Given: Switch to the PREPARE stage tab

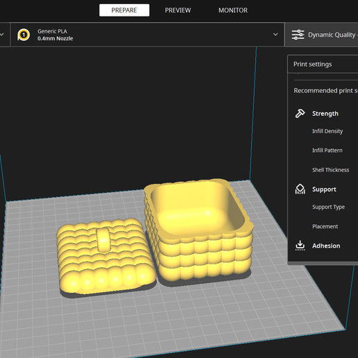Looking at the screenshot, I should click(x=124, y=10).
